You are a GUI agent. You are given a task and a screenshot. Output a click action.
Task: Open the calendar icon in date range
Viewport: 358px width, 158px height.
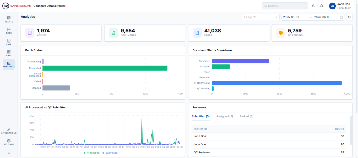click(341, 17)
